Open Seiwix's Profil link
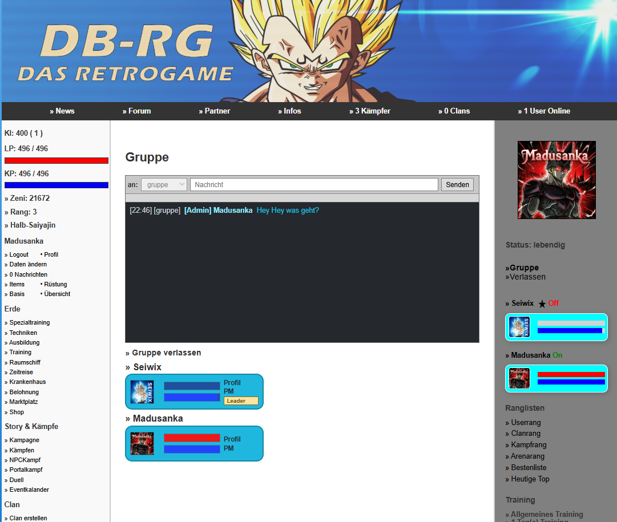617x522 pixels. tap(232, 383)
